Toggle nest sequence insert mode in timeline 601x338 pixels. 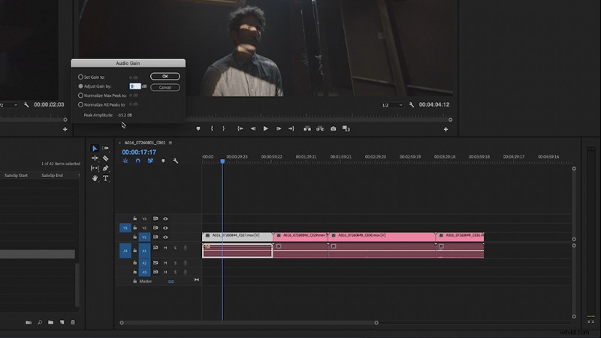(125, 161)
